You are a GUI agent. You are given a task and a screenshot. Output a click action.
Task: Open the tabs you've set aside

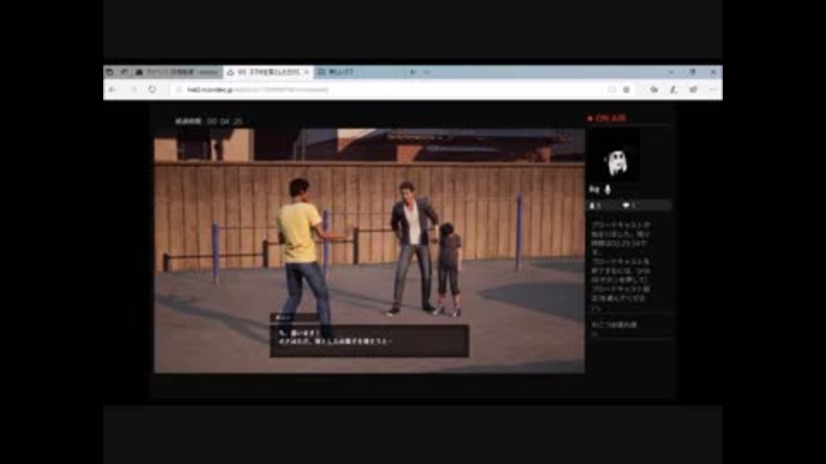coord(109,72)
